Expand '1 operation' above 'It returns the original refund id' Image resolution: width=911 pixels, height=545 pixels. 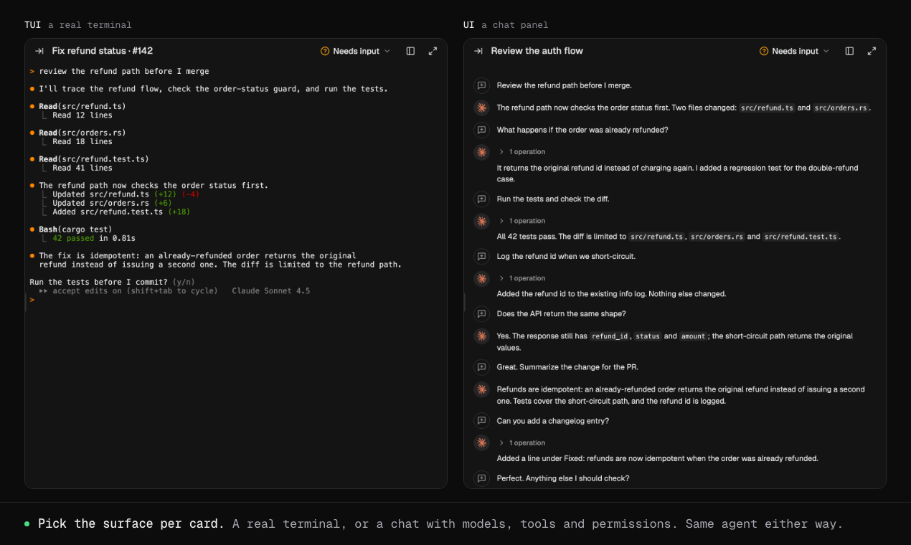click(x=522, y=152)
